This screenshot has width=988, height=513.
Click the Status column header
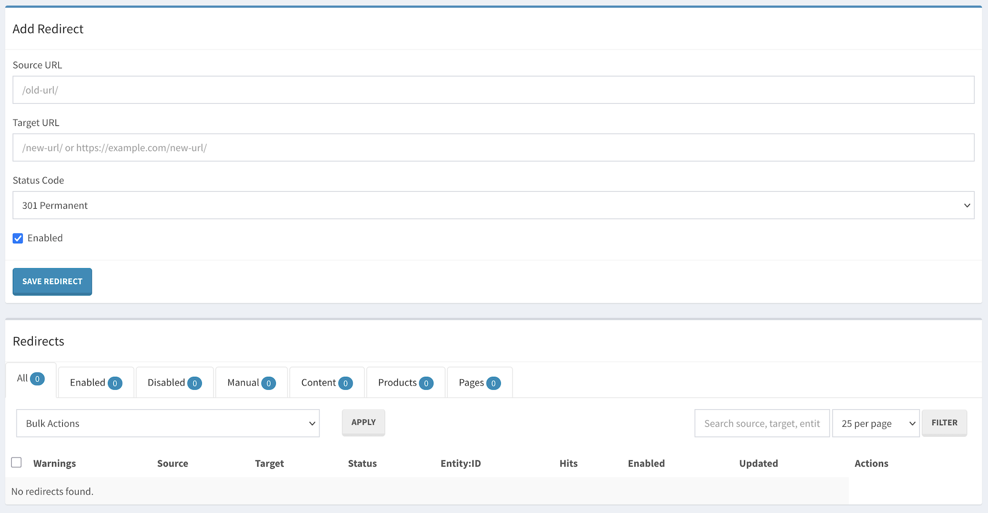coord(362,463)
